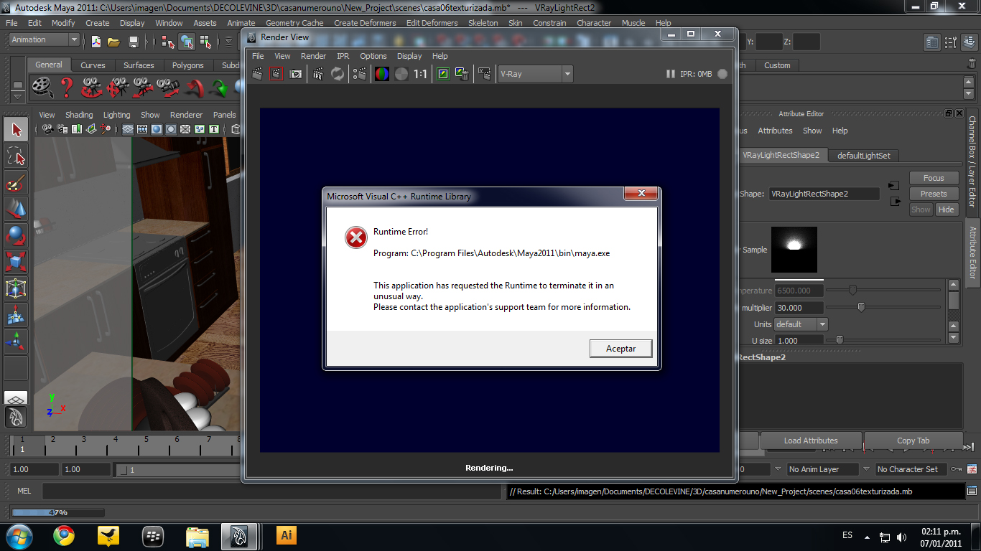Click the keep image icon in Render View
The image size is (981, 551).
click(443, 73)
